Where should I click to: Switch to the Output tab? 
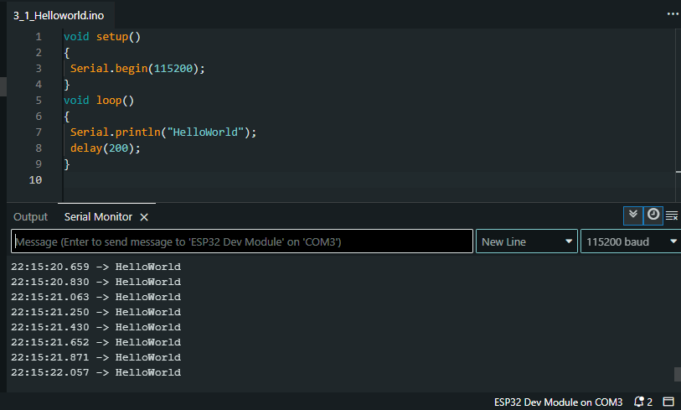(31, 216)
